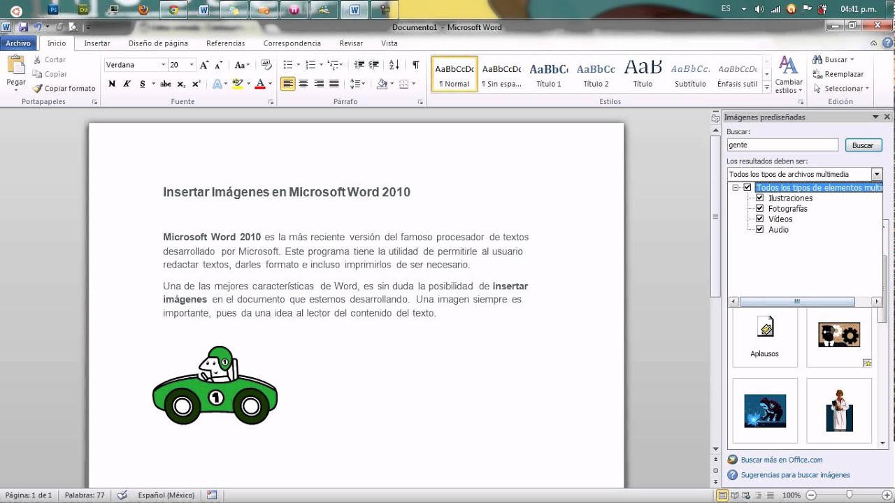Click the Pegar paste icon
The image size is (895, 503).
click(x=15, y=65)
